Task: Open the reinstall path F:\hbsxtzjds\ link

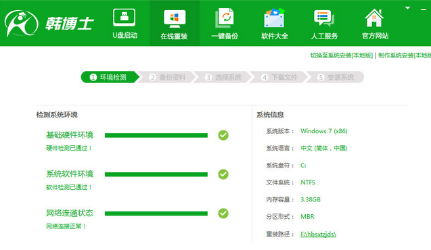Action: click(318, 234)
